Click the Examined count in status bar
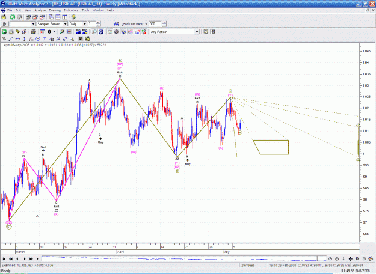This screenshot has height=274, width=376. pyautogui.click(x=17, y=265)
